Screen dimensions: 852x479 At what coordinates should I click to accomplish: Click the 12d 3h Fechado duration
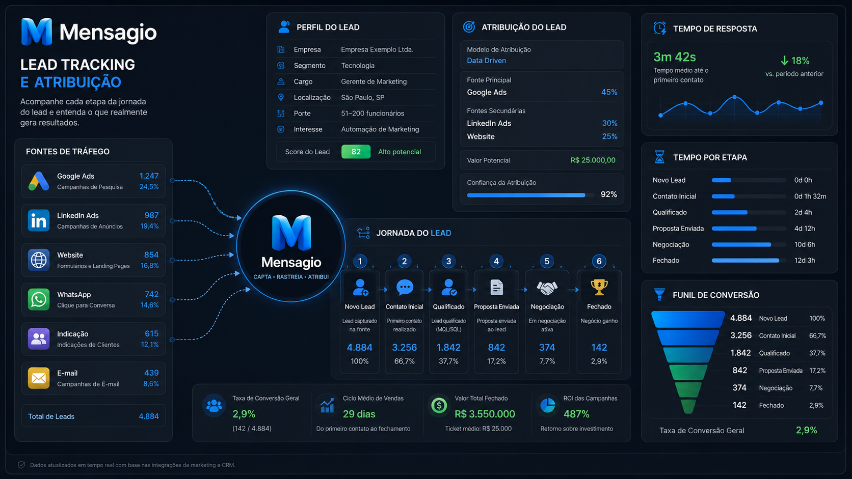click(x=805, y=261)
